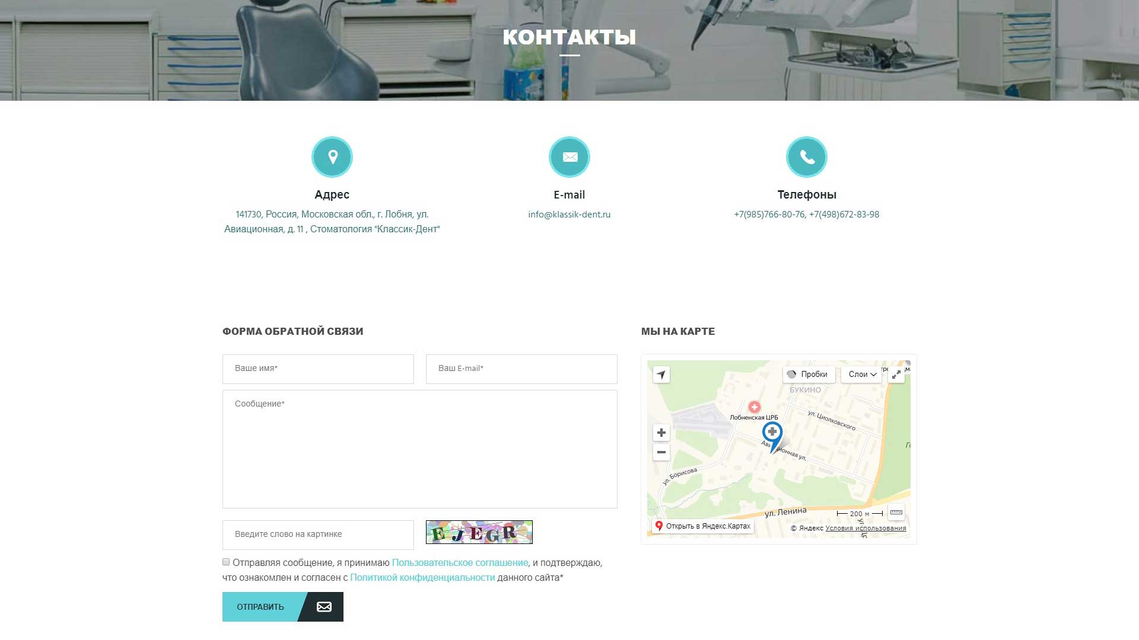Click the telephone handset icon

[807, 157]
